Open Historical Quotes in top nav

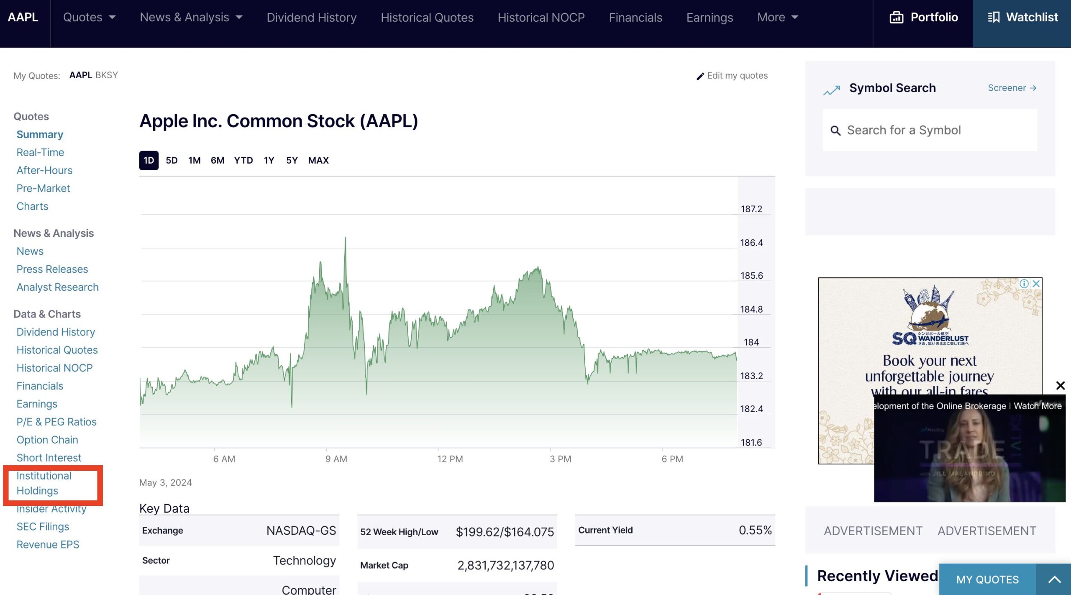427,17
